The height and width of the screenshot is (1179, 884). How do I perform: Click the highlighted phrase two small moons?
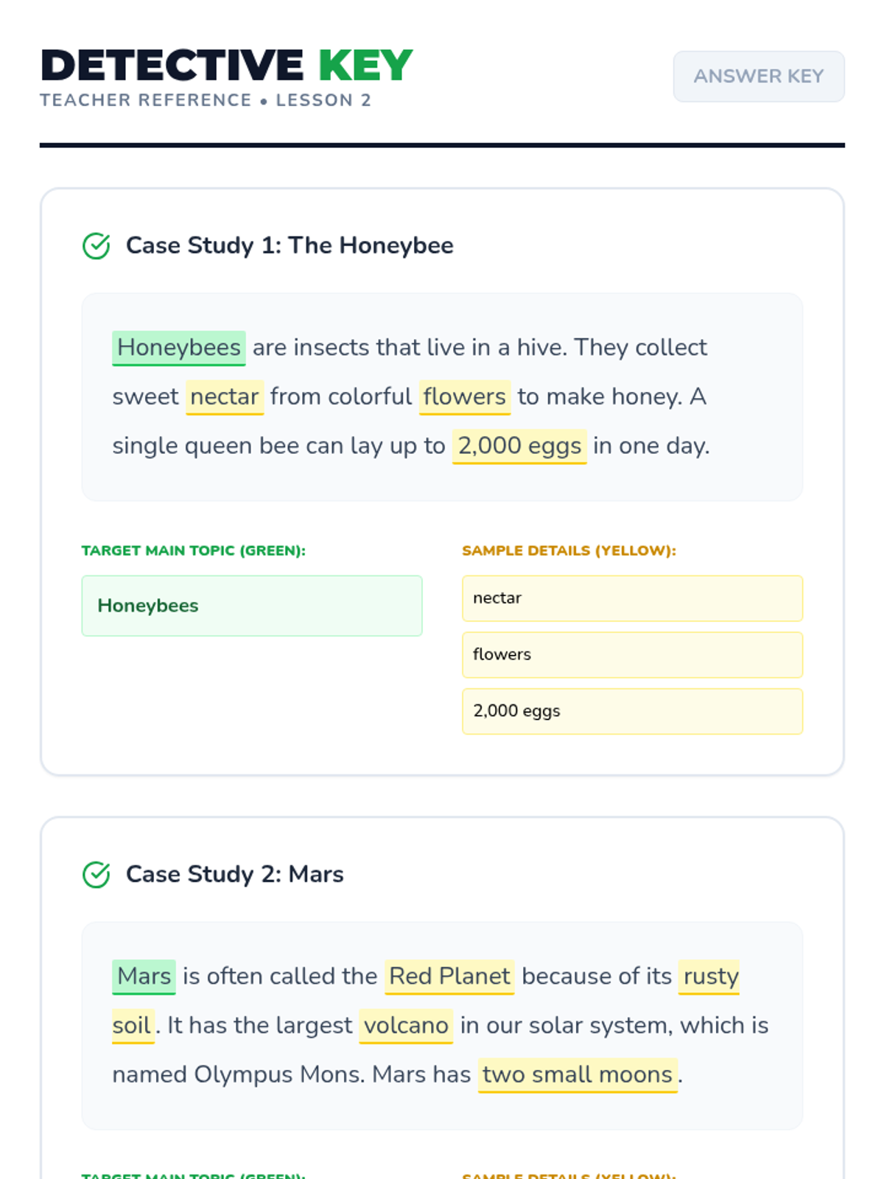point(578,1074)
